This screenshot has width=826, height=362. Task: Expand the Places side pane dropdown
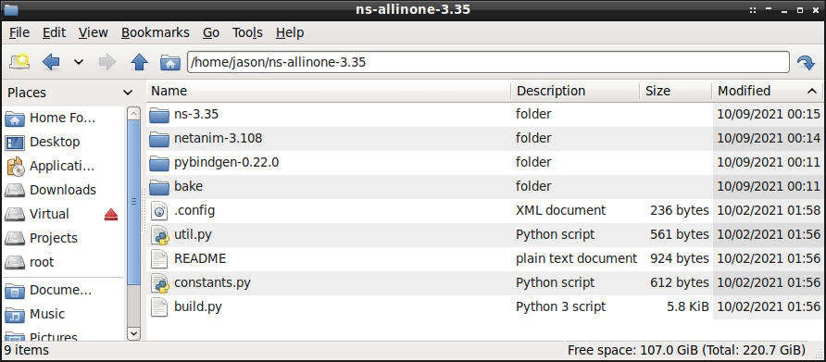pos(128,93)
